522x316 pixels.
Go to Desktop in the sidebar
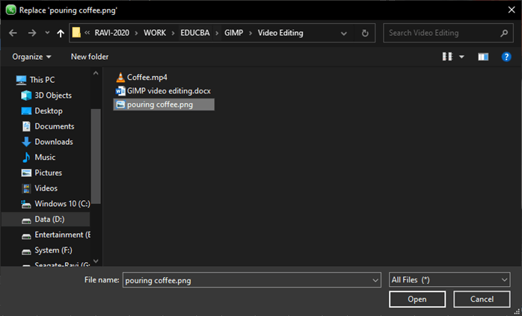click(49, 111)
